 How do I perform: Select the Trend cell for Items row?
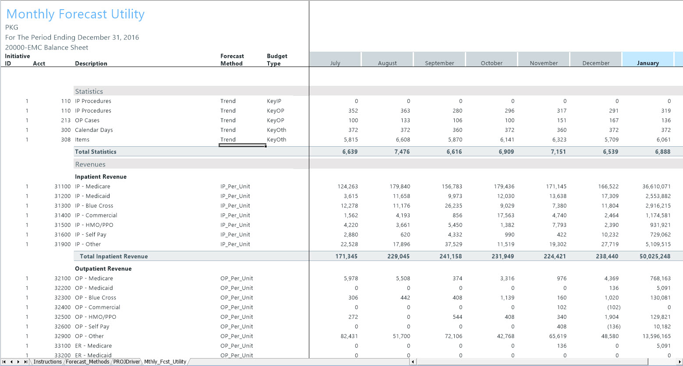pyautogui.click(x=228, y=140)
